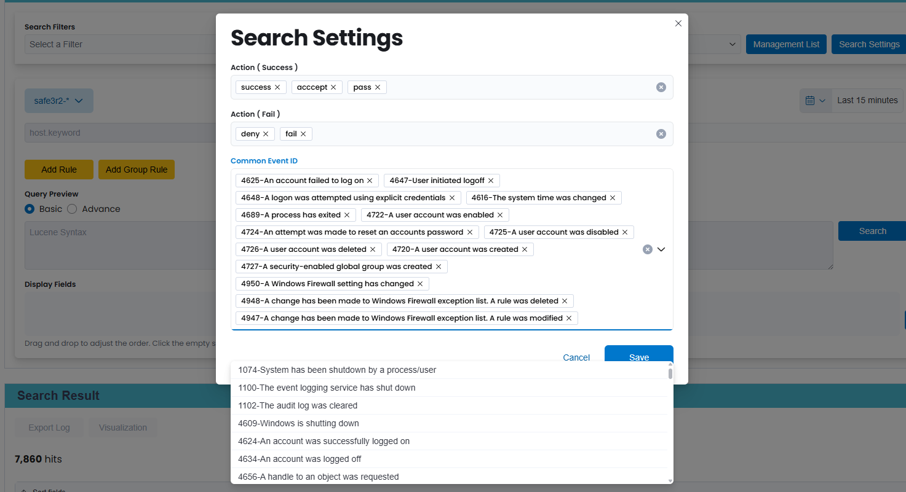This screenshot has width=906, height=492.
Task: Clear all Action (Success) values
Action: [x=661, y=87]
